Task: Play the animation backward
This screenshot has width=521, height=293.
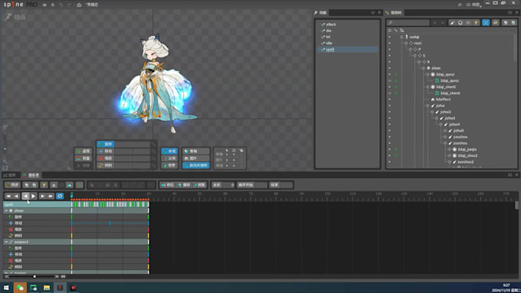Action: tap(25, 196)
